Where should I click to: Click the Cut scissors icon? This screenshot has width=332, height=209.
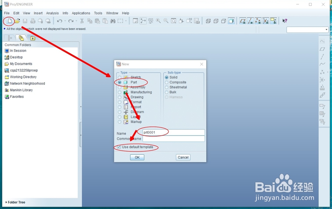pos(82,21)
